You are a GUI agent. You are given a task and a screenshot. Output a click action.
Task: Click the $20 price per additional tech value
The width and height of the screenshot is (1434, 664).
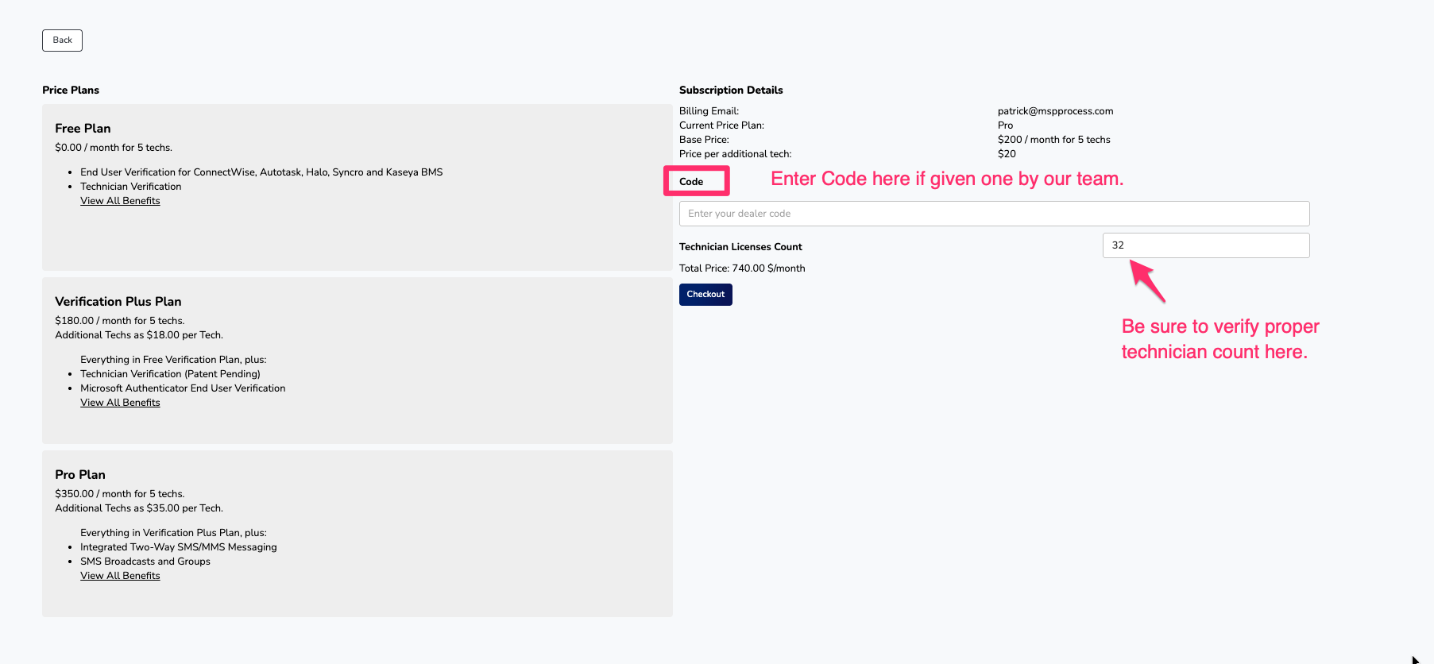click(x=1007, y=154)
